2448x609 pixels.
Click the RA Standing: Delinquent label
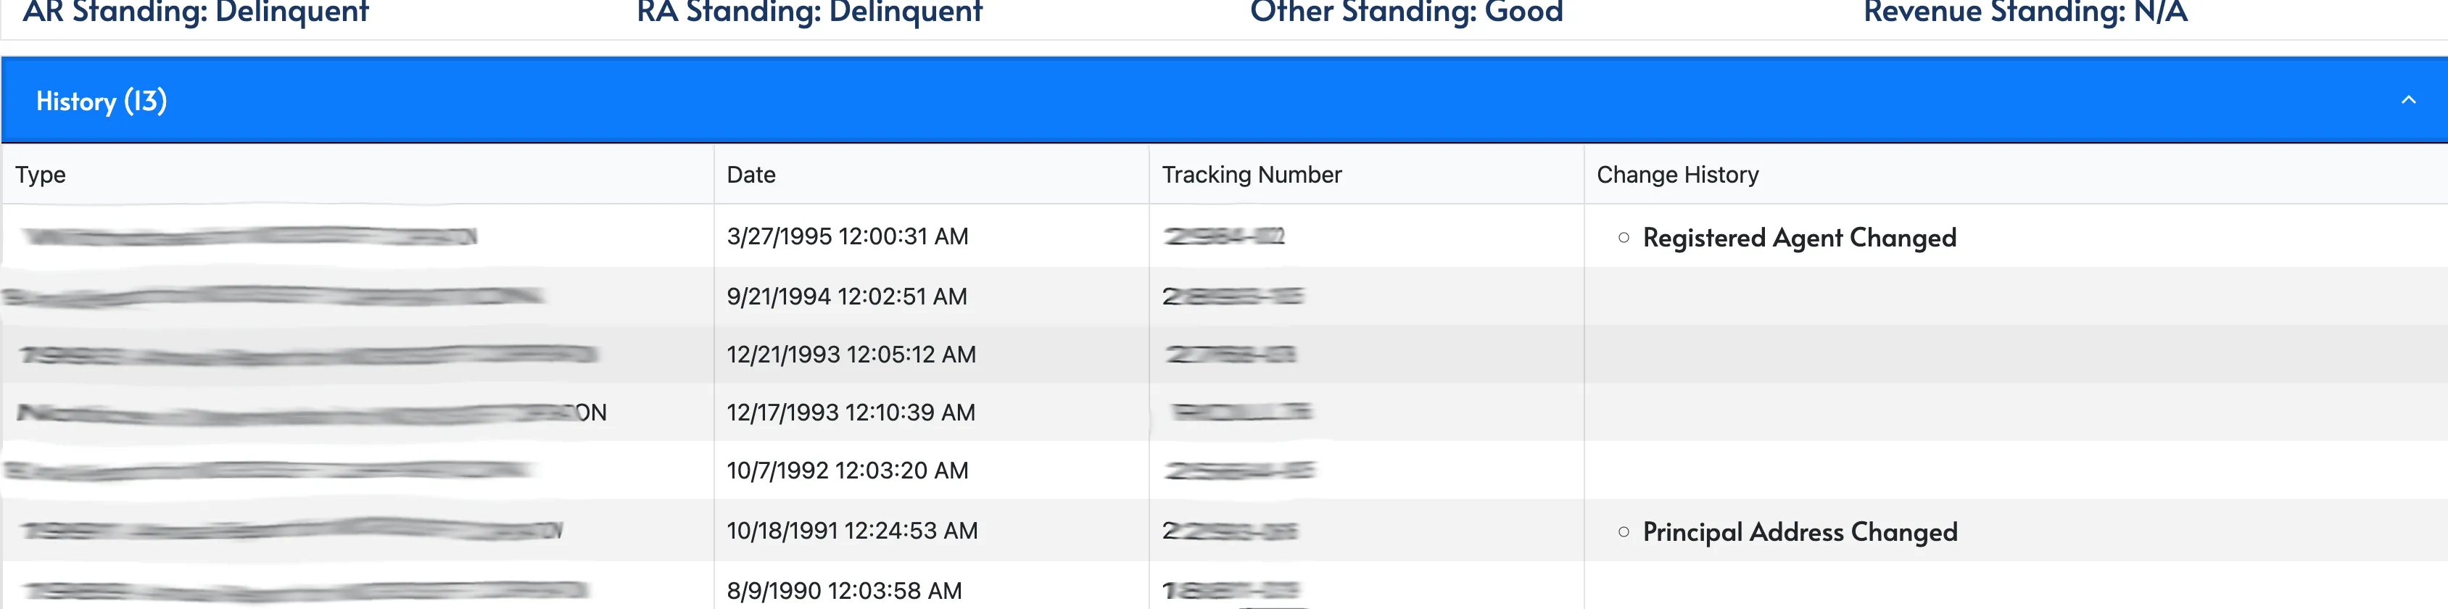810,12
